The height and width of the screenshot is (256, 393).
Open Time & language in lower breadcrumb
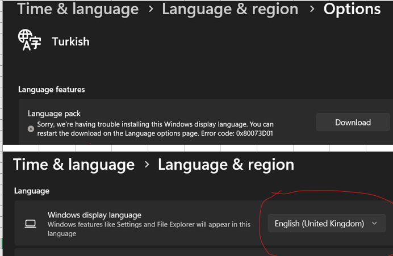(x=74, y=165)
